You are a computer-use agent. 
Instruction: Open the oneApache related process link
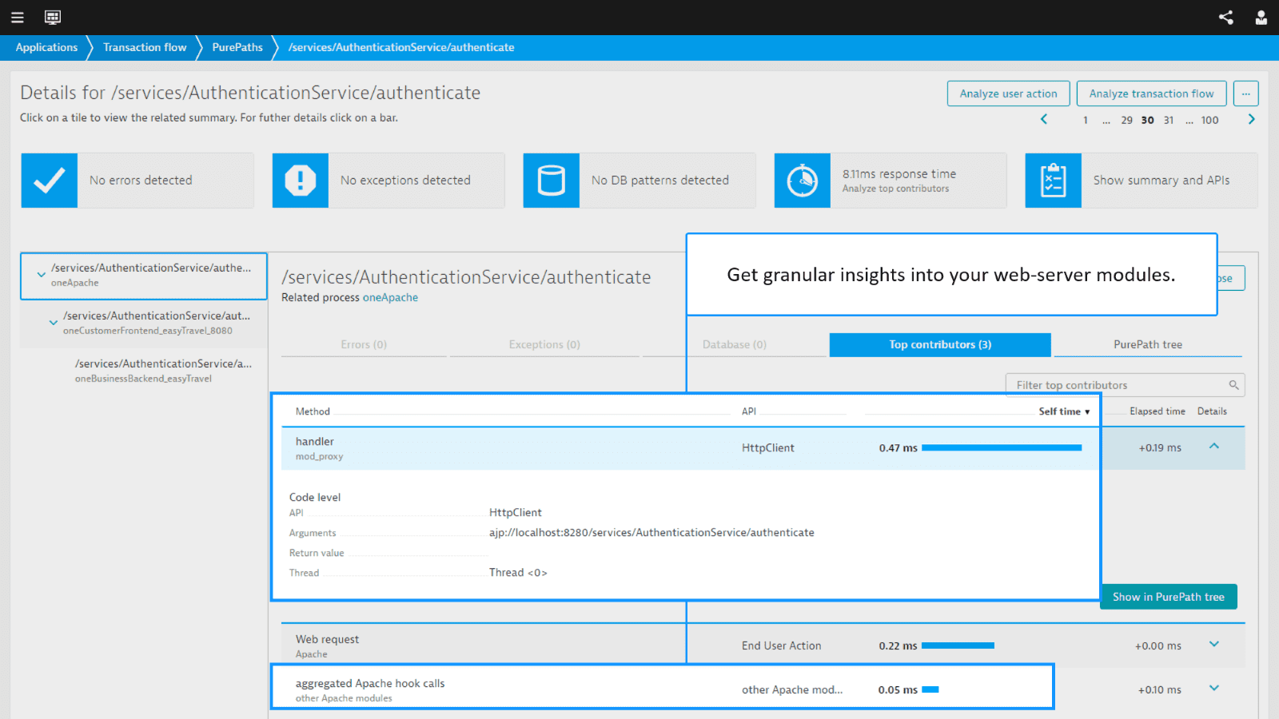tap(390, 297)
